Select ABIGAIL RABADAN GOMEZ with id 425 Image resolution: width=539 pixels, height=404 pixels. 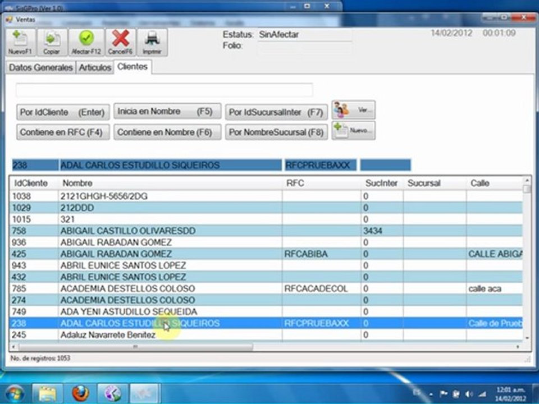click(266, 254)
